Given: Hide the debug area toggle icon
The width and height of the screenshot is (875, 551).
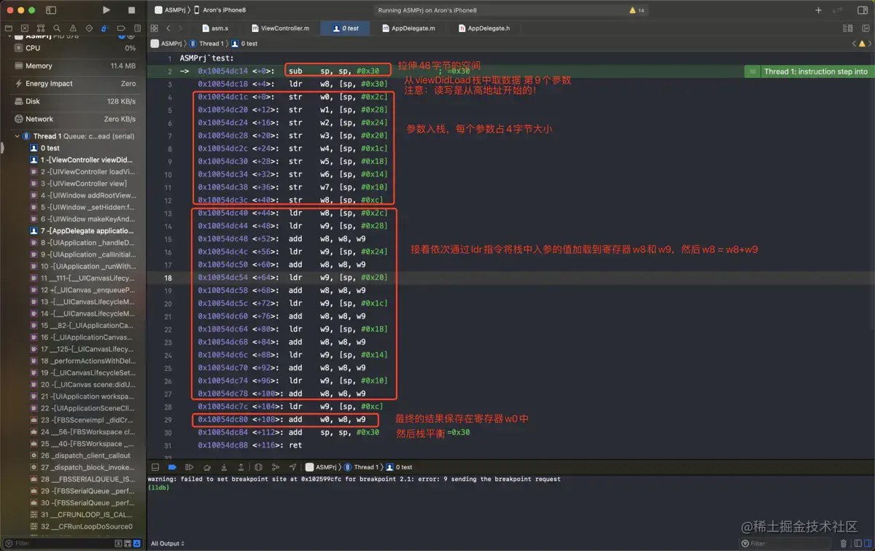Looking at the screenshot, I should coord(155,467).
